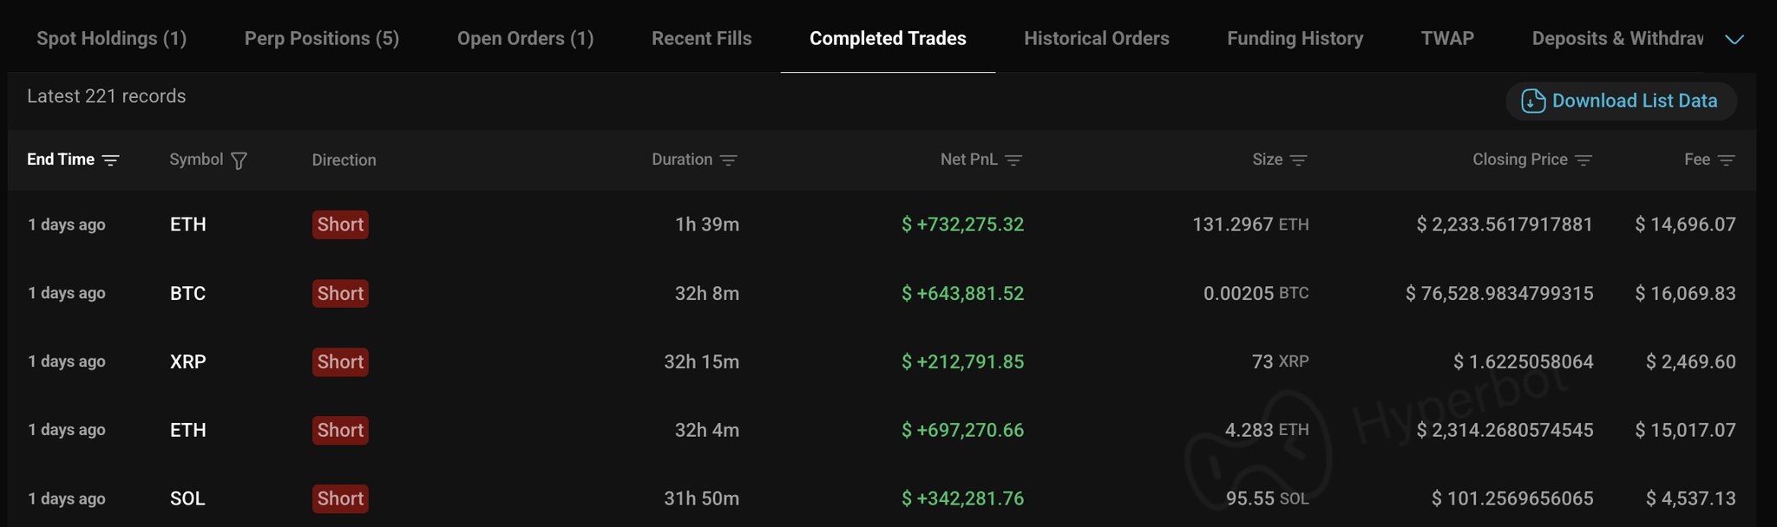View the Funding History tab
This screenshot has width=1777, height=527.
point(1295,38)
